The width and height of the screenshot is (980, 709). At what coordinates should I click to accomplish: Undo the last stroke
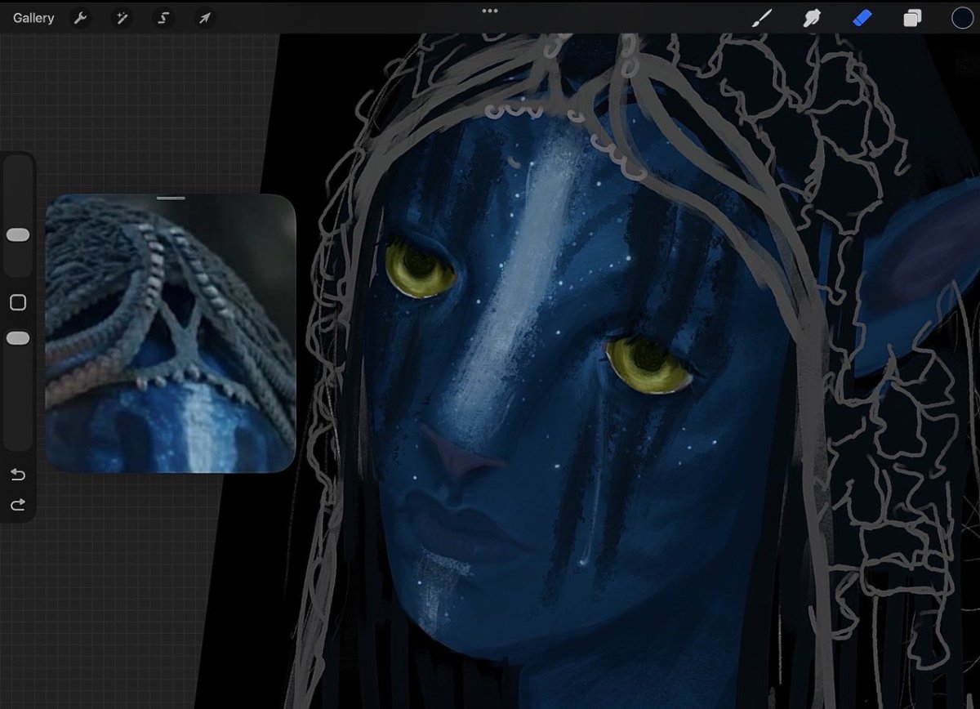coord(18,475)
